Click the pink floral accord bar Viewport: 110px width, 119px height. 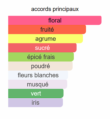coord(55,20)
